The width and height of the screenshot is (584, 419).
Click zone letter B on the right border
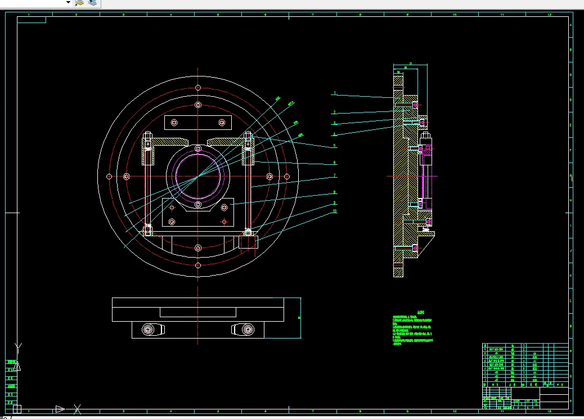pos(570,49)
